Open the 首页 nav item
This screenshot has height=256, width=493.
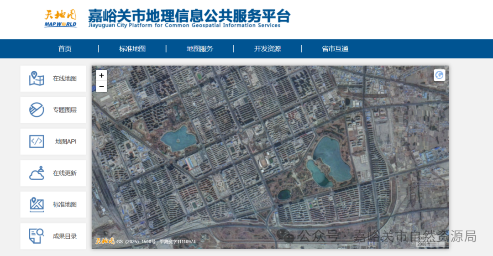pos(65,49)
